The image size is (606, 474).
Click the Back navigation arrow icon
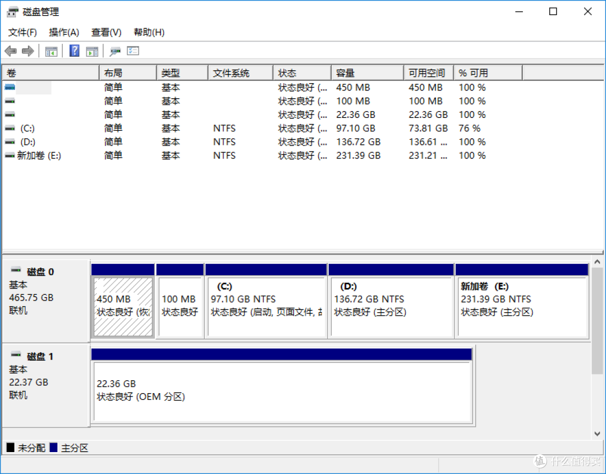10,51
